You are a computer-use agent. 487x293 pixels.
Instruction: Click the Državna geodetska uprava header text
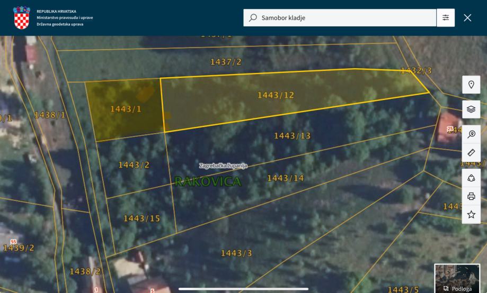pyautogui.click(x=60, y=24)
